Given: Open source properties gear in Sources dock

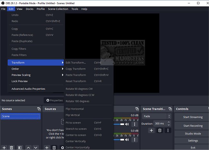Looking at the screenshot, I should (62, 148).
